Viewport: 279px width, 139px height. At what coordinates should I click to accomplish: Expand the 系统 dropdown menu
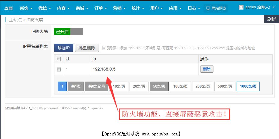coord(26,8)
